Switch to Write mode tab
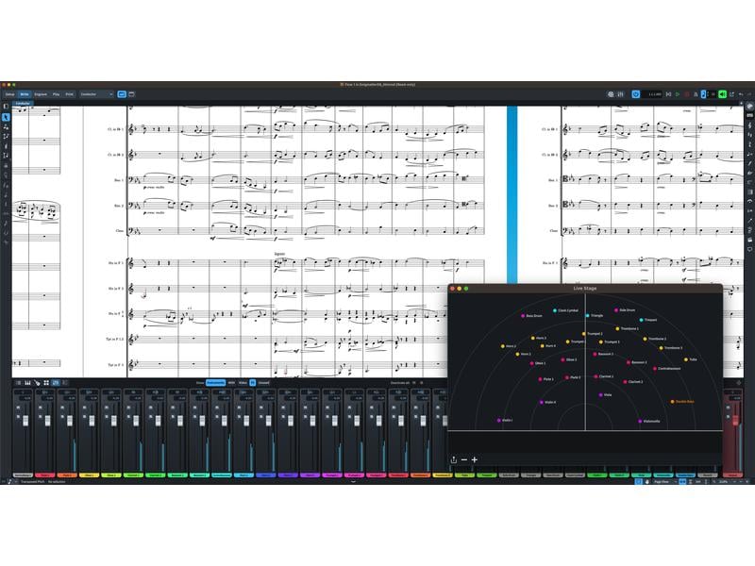This screenshot has width=755, height=566. pyautogui.click(x=25, y=94)
